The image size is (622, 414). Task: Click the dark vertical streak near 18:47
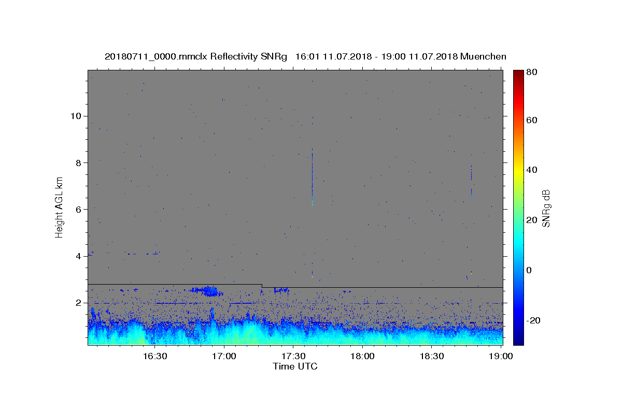pyautogui.click(x=471, y=181)
